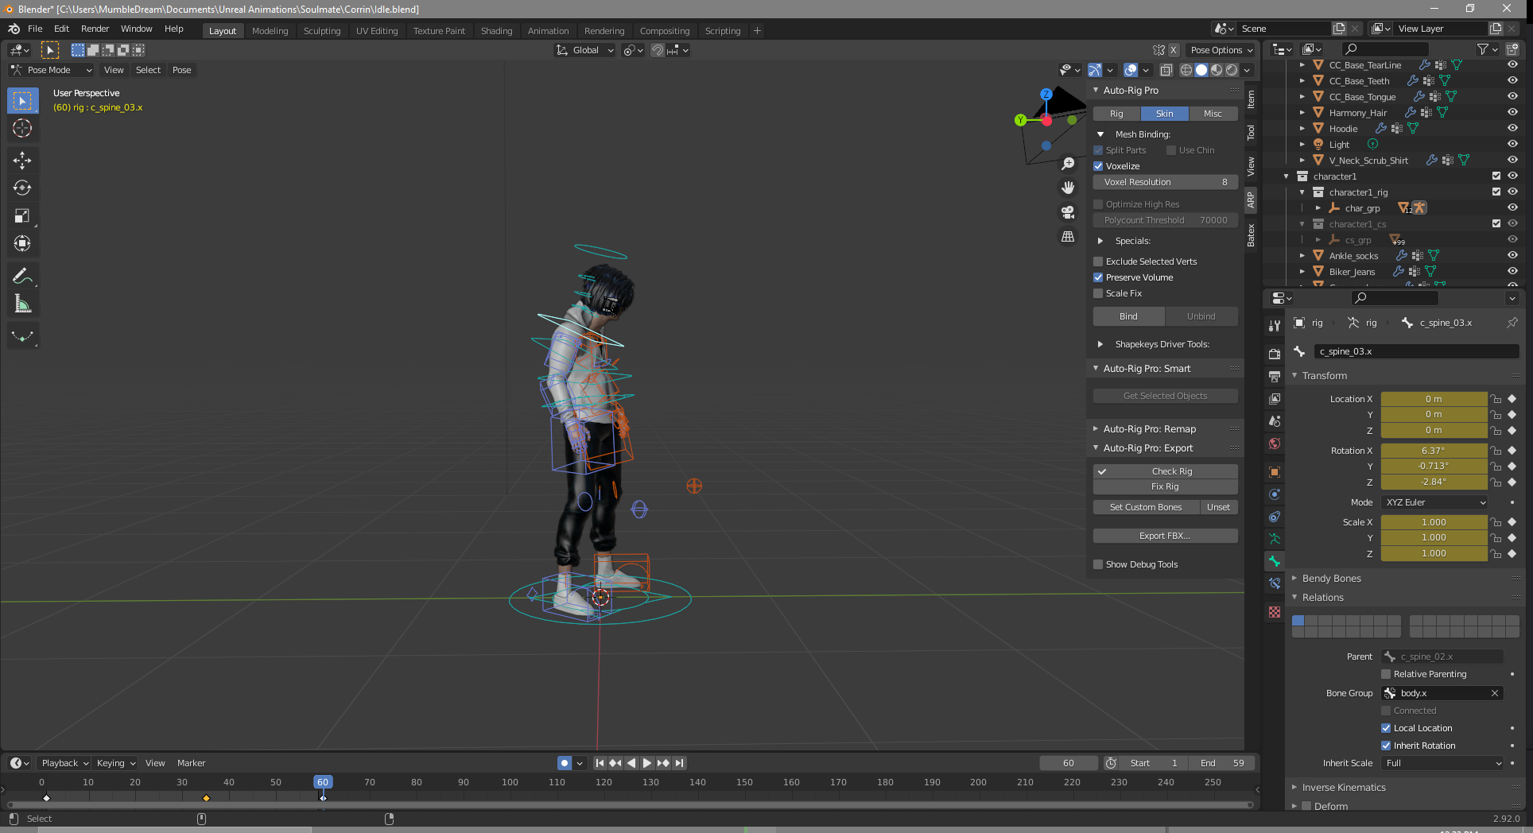The height and width of the screenshot is (833, 1533).
Task: Open the Object Data armature properties tab
Action: coord(1275,539)
